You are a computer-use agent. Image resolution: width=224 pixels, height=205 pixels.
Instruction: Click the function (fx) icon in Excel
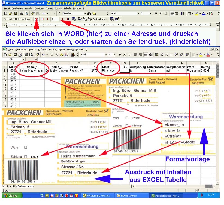coord(57,55)
